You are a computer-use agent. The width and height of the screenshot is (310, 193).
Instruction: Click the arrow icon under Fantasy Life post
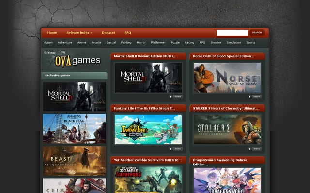click(x=171, y=149)
